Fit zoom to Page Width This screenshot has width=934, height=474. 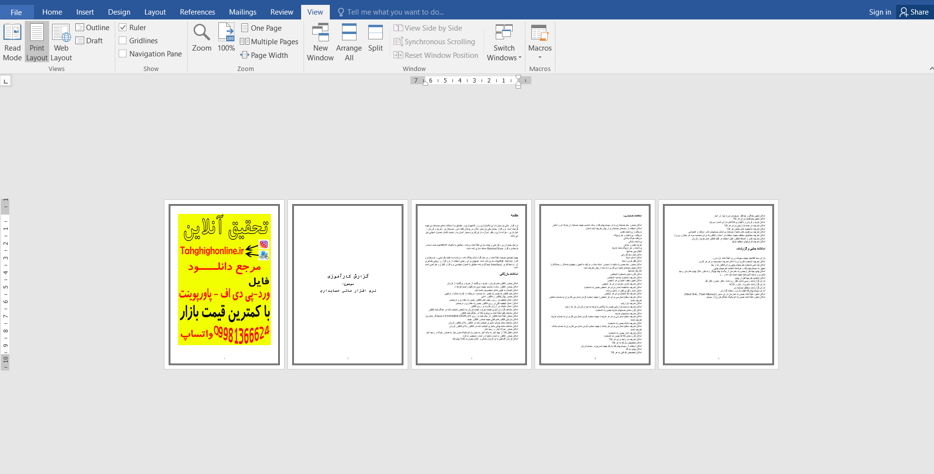click(264, 55)
